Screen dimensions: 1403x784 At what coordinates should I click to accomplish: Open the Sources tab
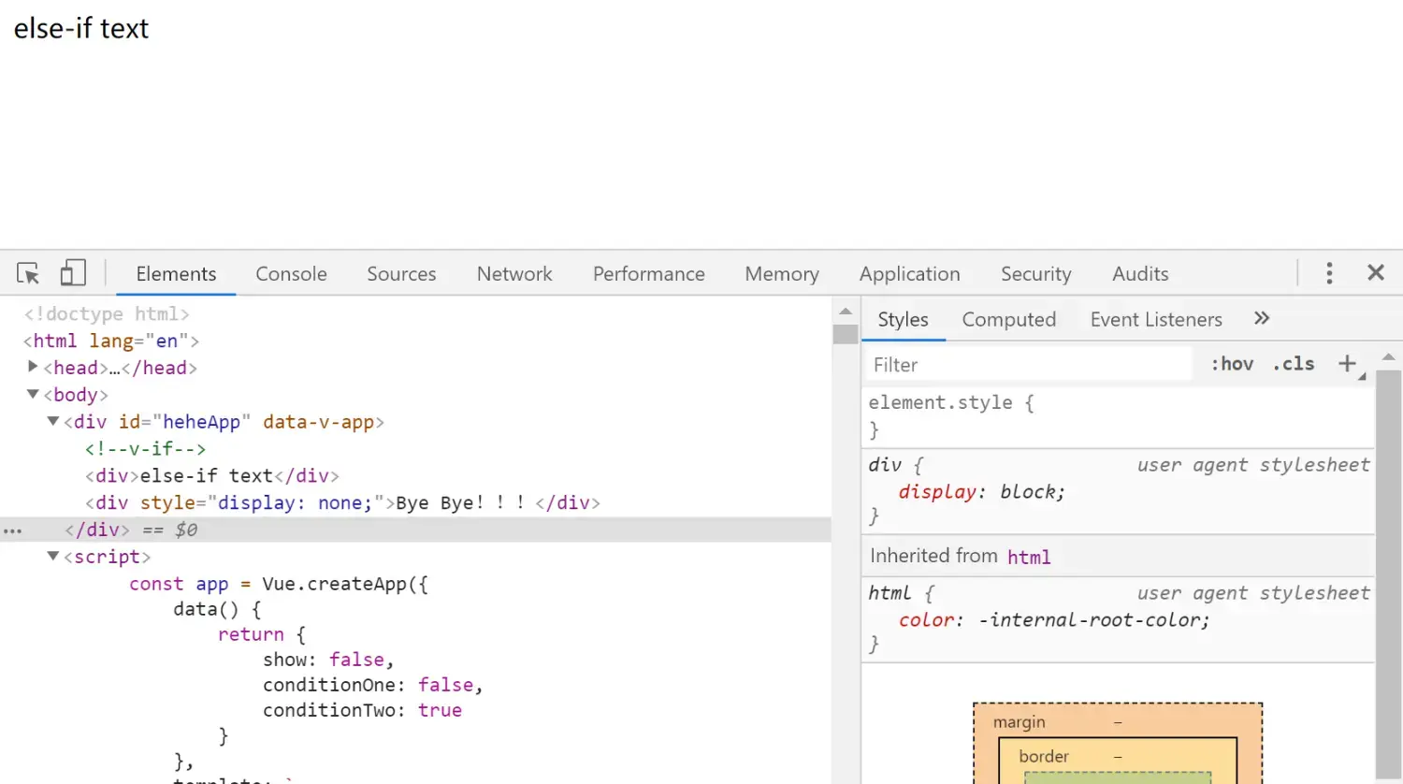click(x=401, y=273)
